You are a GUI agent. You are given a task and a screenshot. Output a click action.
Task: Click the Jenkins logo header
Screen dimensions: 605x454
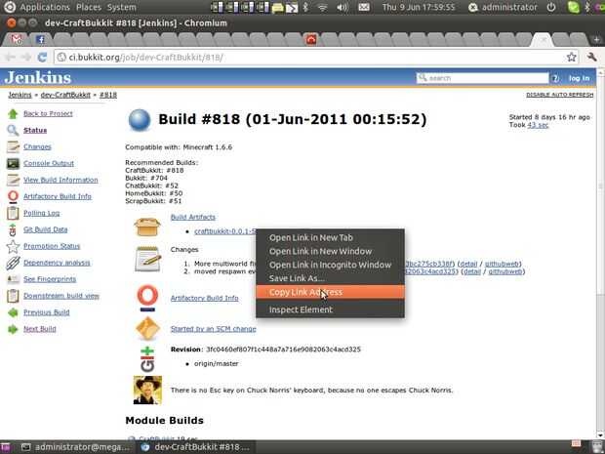[x=38, y=77]
